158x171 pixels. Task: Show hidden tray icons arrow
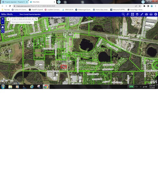pos(141,87)
